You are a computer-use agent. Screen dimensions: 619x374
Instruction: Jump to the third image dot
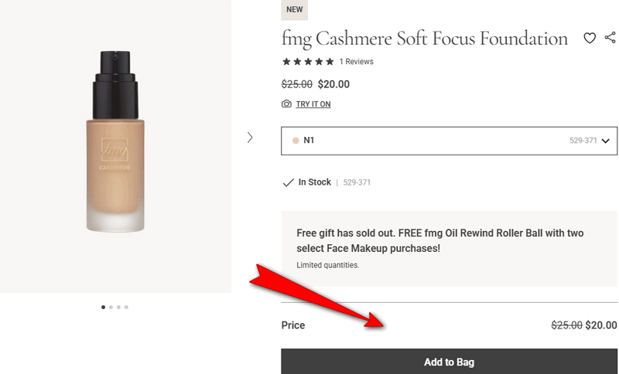click(x=118, y=308)
